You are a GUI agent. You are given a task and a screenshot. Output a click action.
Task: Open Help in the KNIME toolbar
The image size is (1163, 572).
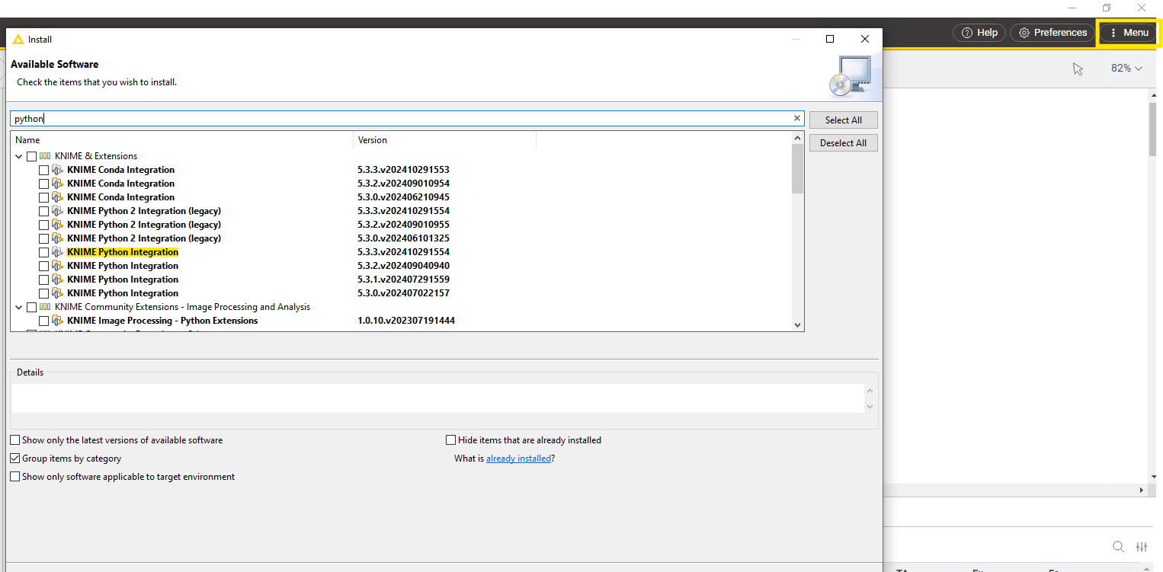(x=979, y=33)
